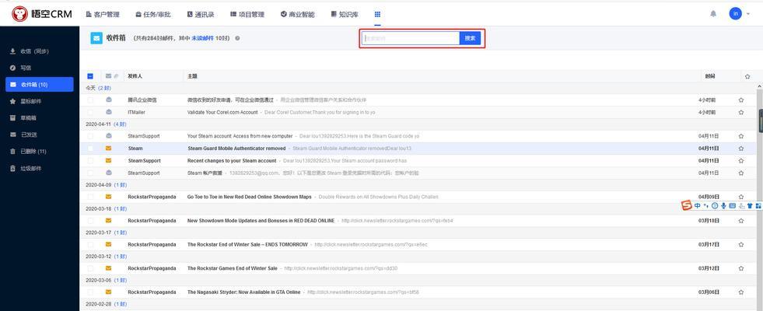Click the 时间 column header

click(x=710, y=76)
